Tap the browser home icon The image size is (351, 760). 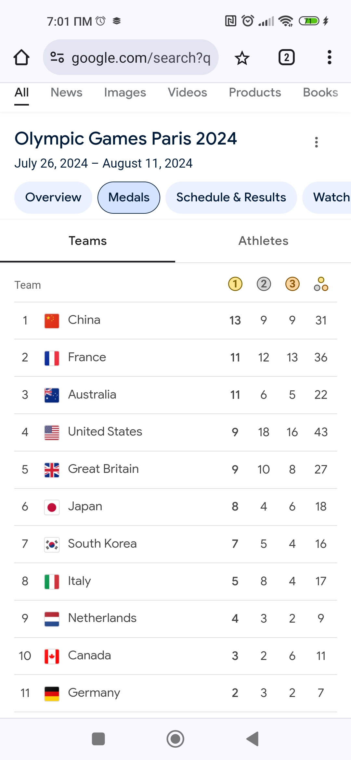coord(21,57)
